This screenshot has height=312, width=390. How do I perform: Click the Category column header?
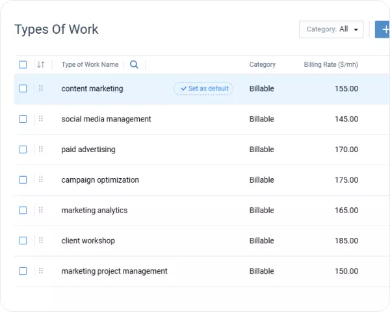[263, 65]
